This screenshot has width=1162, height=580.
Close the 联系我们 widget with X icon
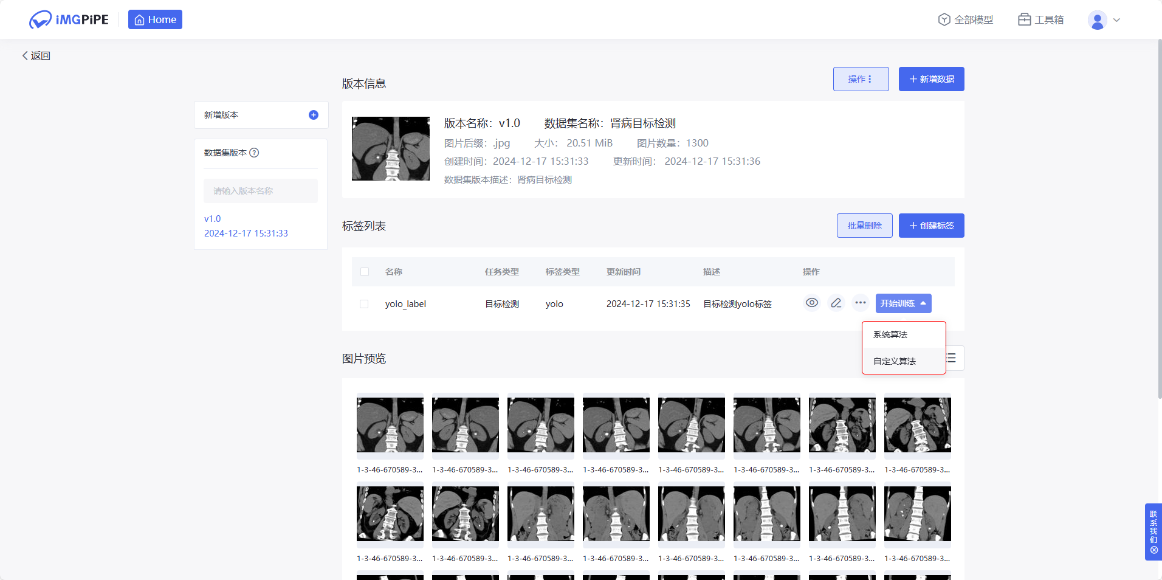click(1153, 550)
